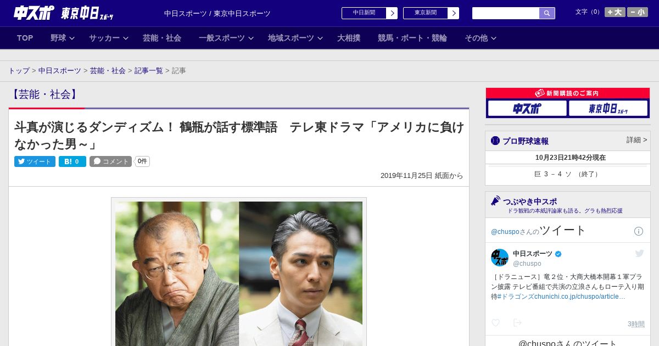Click the 中日スポーツ breadcrumb link
The height and width of the screenshot is (346, 659).
pyautogui.click(x=60, y=71)
